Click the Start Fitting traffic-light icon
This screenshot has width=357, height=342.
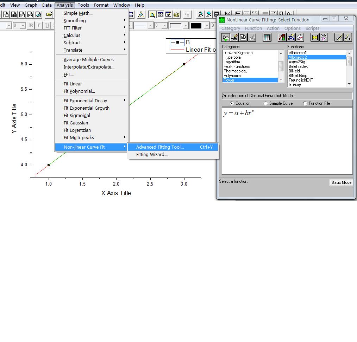[x=282, y=38]
